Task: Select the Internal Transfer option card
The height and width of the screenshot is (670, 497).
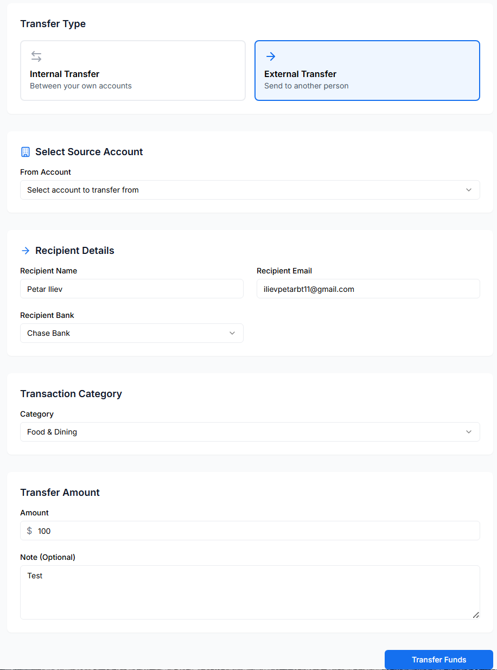Action: [x=133, y=71]
